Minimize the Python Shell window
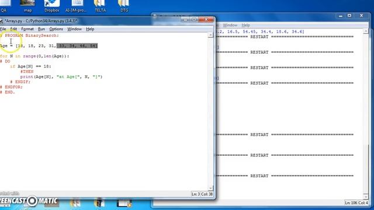This screenshot has width=374, height=210. click(x=341, y=16)
